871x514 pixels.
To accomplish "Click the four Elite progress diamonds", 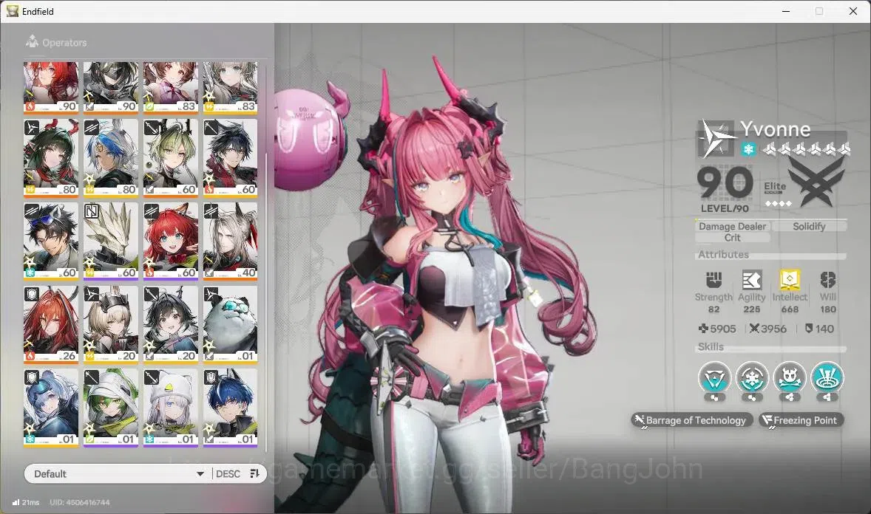I will tap(779, 204).
